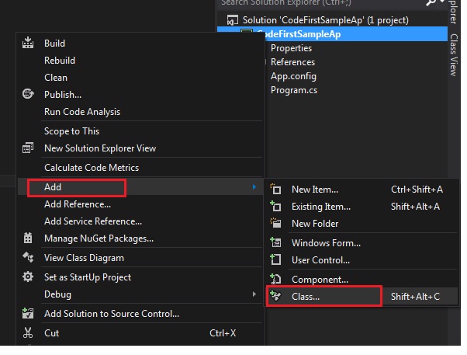This screenshot has height=355, width=467.
Task: Click the Set as StartUp Project gear icon
Action: [x=29, y=277]
